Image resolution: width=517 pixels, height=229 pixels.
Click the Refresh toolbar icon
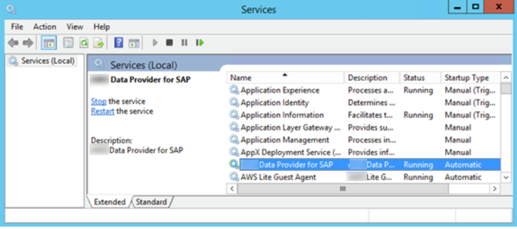(x=84, y=43)
